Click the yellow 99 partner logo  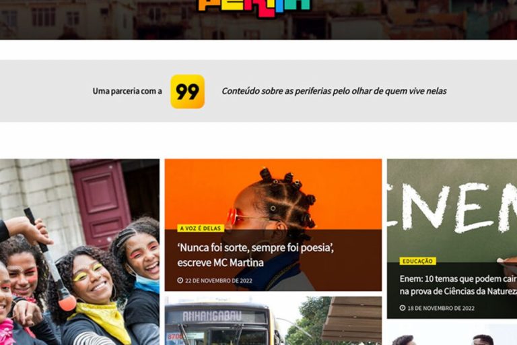[187, 92]
